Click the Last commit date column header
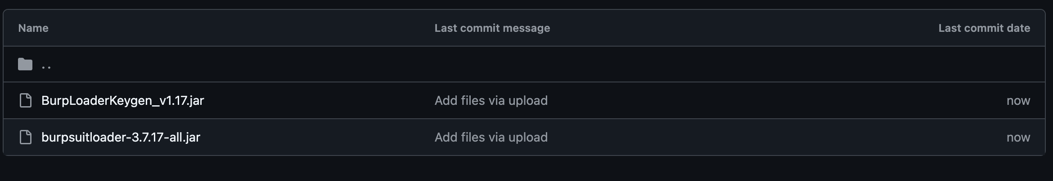This screenshot has width=1053, height=181. (984, 28)
